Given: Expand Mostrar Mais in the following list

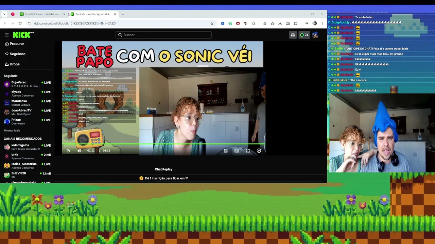Looking at the screenshot, I should point(12,130).
